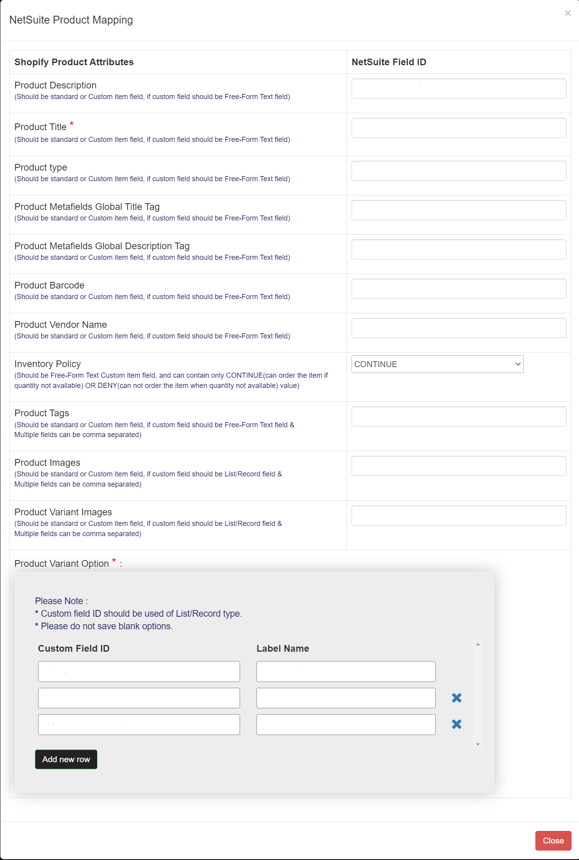579x860 pixels.
Task: Click the Product Variant Images input
Action: point(458,515)
